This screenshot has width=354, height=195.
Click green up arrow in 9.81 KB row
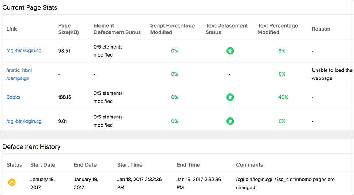click(x=230, y=121)
